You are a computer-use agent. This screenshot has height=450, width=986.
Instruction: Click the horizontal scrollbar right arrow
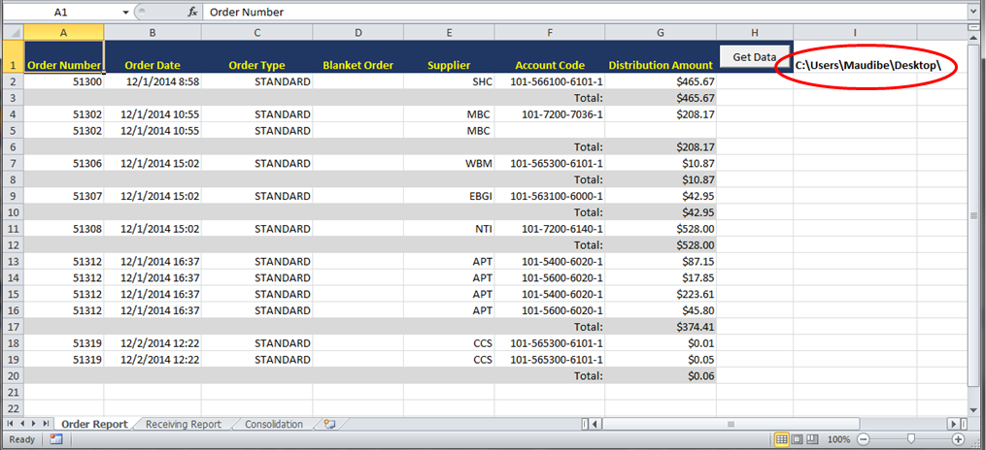tap(960, 424)
